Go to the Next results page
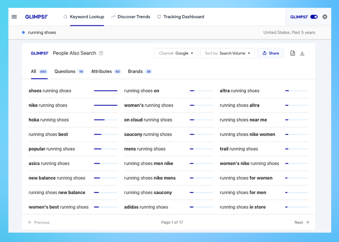The image size is (339, 242). pyautogui.click(x=301, y=222)
